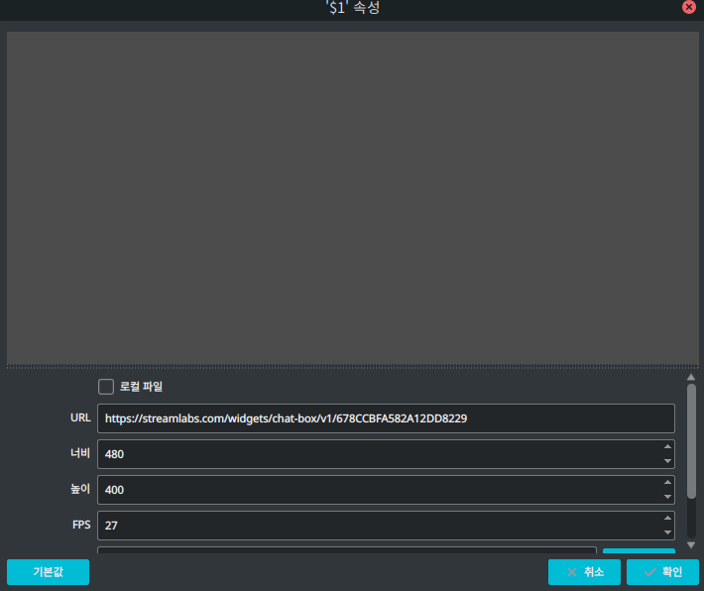This screenshot has width=704, height=591.
Task: Click the properties scrollbar up arrow
Action: click(691, 377)
